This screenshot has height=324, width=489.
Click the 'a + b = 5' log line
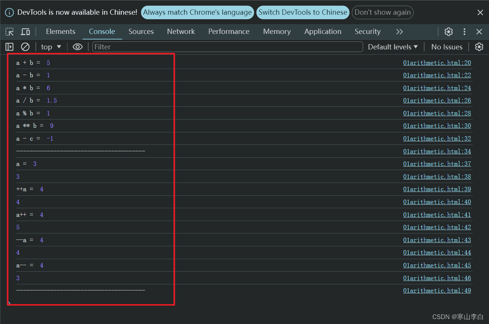pyautogui.click(x=33, y=63)
